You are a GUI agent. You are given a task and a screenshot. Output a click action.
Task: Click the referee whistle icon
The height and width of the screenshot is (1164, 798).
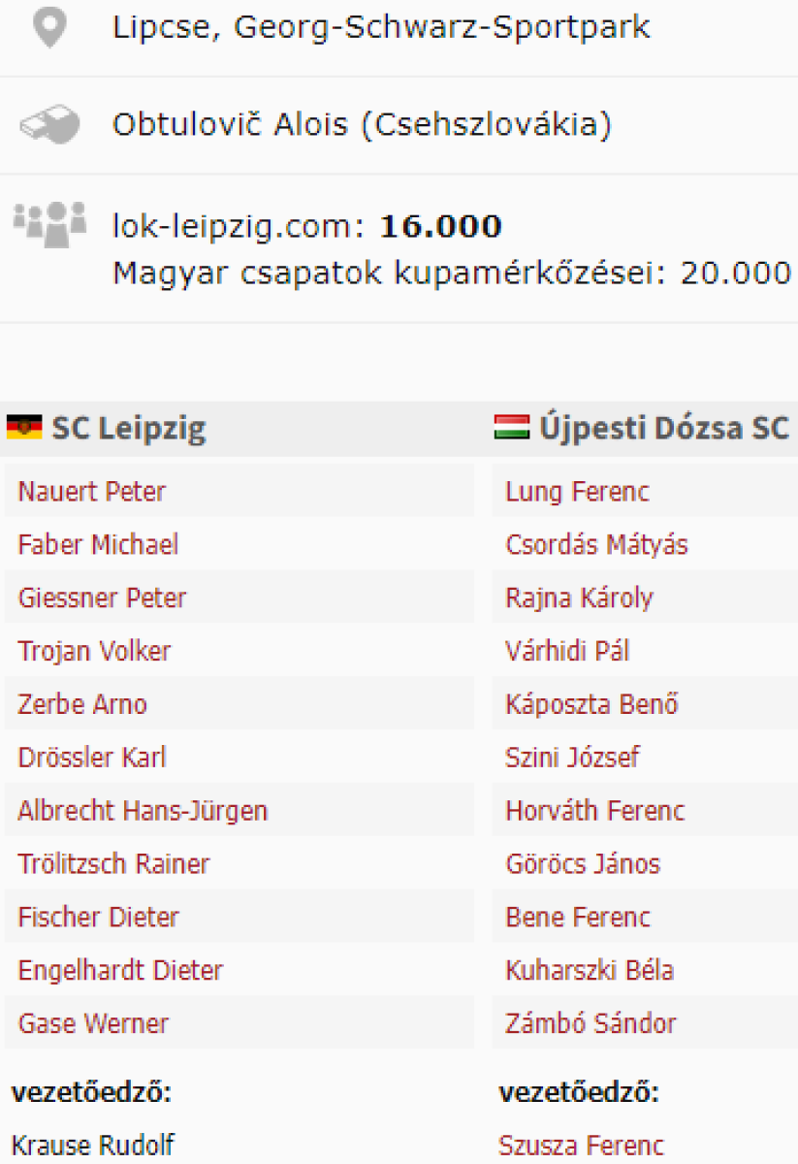point(49,126)
